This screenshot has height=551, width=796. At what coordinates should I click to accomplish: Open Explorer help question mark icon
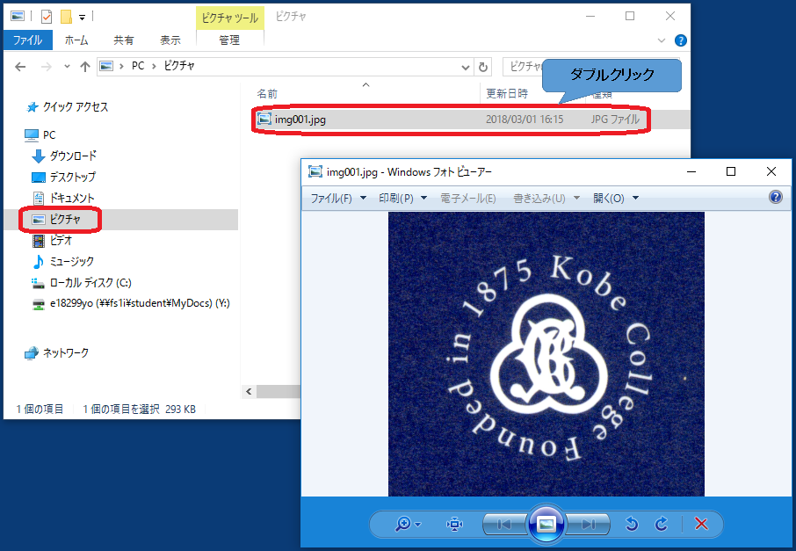(x=681, y=40)
